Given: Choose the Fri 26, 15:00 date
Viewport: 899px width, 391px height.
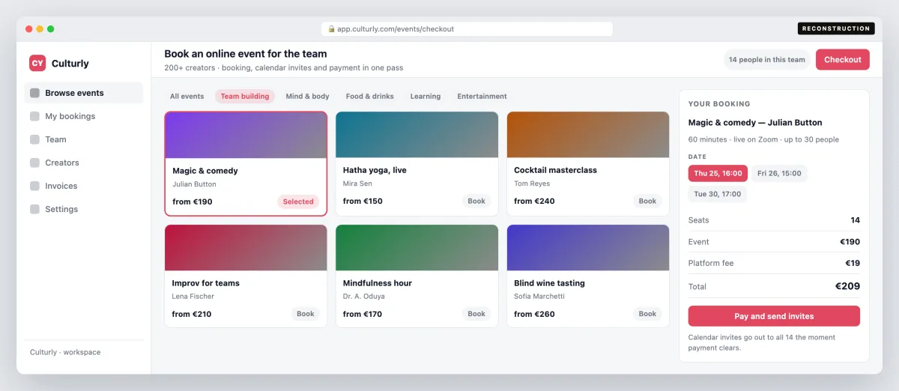Looking at the screenshot, I should 779,173.
